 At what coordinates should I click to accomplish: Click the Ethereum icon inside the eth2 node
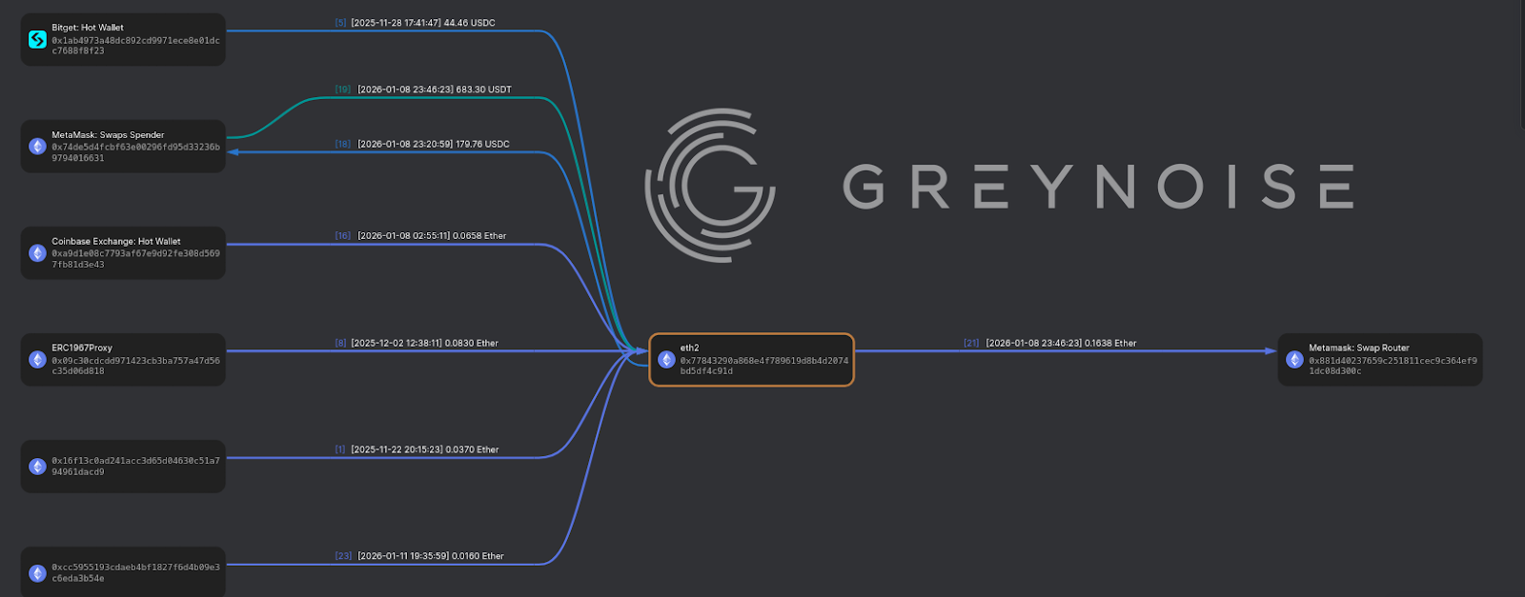tap(666, 360)
